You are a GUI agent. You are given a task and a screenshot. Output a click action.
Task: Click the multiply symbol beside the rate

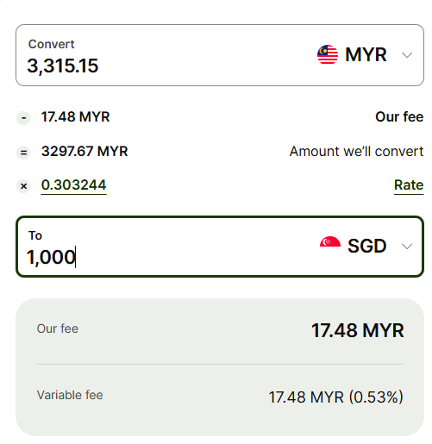(x=23, y=186)
